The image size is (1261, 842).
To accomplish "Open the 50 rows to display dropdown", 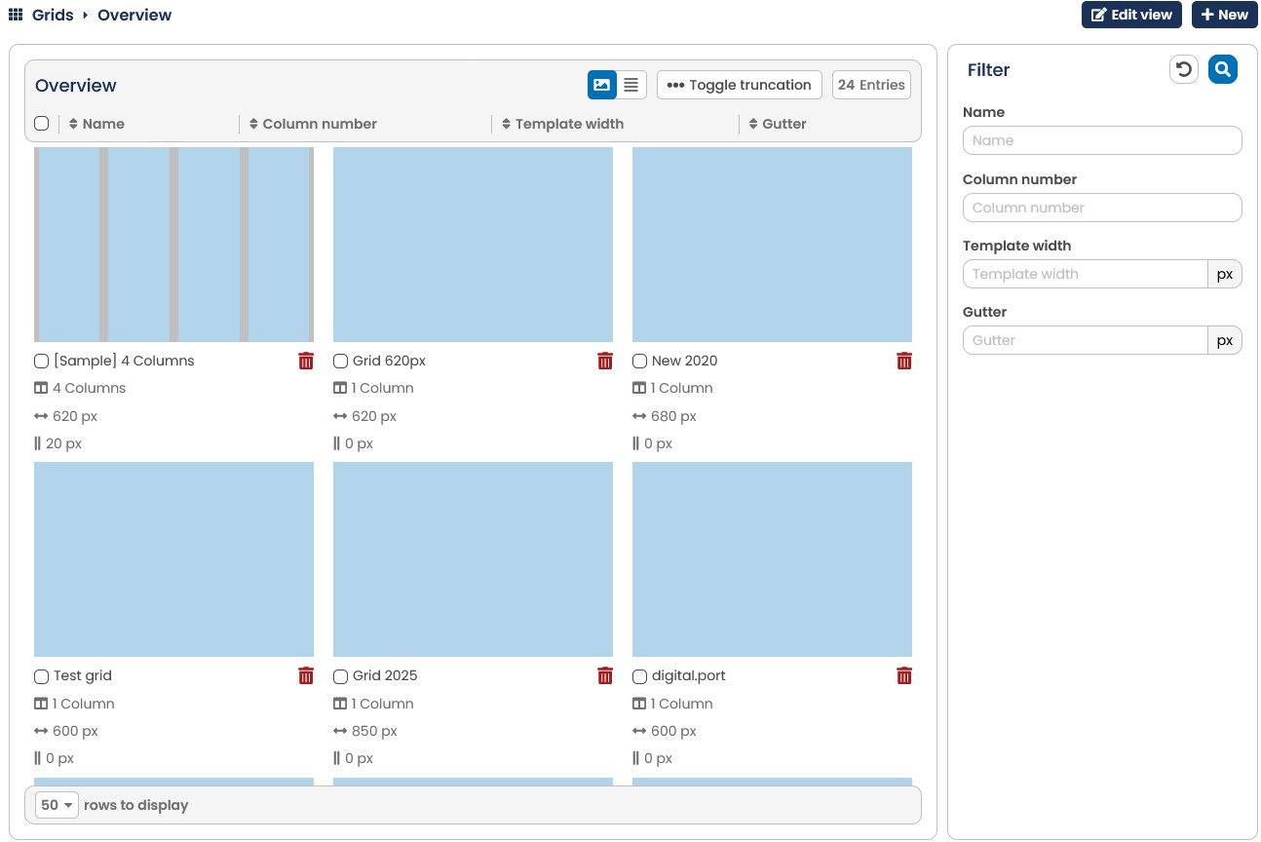I will pos(57,805).
